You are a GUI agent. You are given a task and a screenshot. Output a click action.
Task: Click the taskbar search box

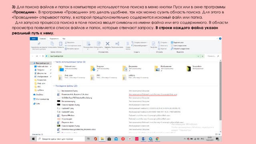61,139
